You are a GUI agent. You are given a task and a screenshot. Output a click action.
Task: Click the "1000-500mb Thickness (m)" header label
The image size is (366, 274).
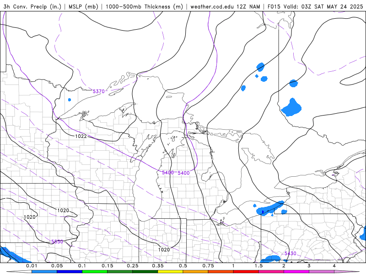coord(144,6)
